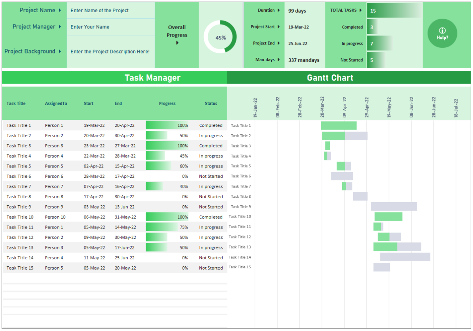Image resolution: width=473 pixels, height=331 pixels.
Task: Click the circular Help info icon
Action: tap(442, 33)
